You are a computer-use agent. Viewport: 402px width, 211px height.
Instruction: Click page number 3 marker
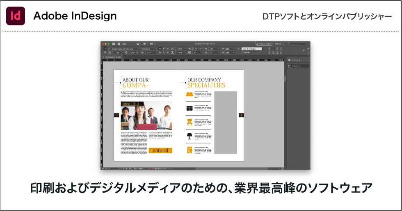[x=116, y=115]
